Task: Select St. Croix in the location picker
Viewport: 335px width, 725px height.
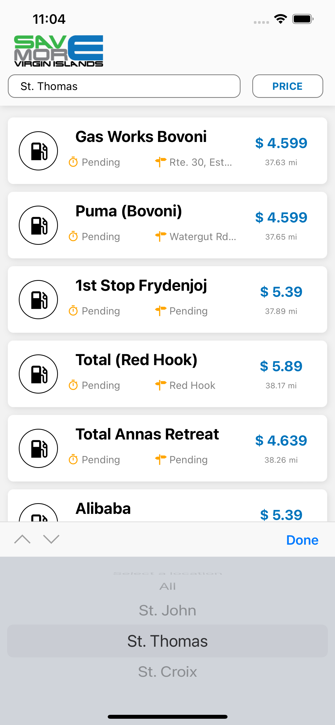Action: point(167,671)
